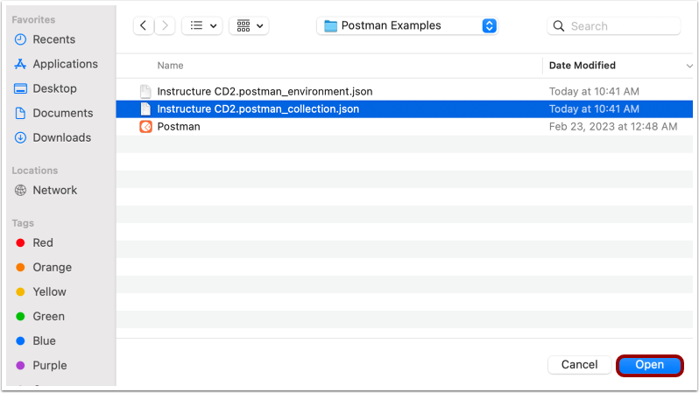This screenshot has height=393, width=699.
Task: Click the Search field
Action: 613,26
